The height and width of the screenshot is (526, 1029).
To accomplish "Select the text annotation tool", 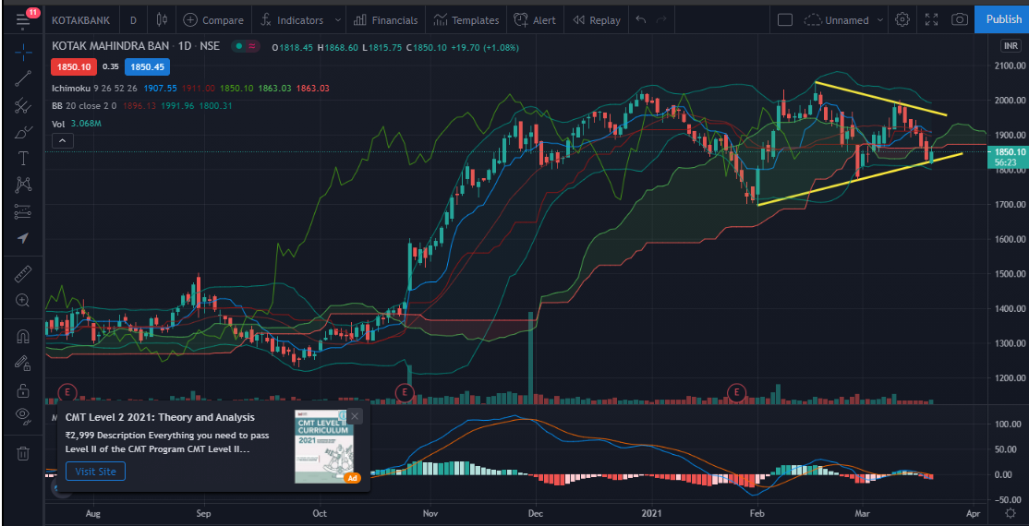I will click(23, 158).
